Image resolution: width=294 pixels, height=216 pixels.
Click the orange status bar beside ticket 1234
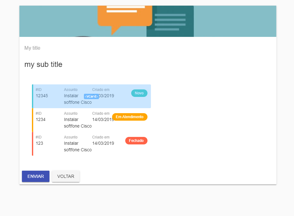click(x=32, y=119)
